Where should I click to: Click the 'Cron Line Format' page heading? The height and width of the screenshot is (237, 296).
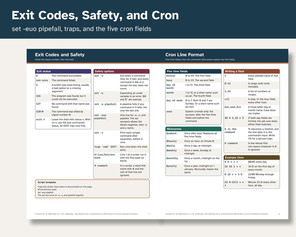pos(185,54)
